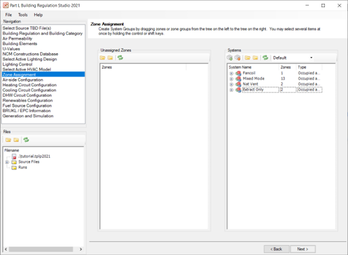The width and height of the screenshot is (348, 255).
Task: Select Generation and Simulation step
Action: [43, 116]
